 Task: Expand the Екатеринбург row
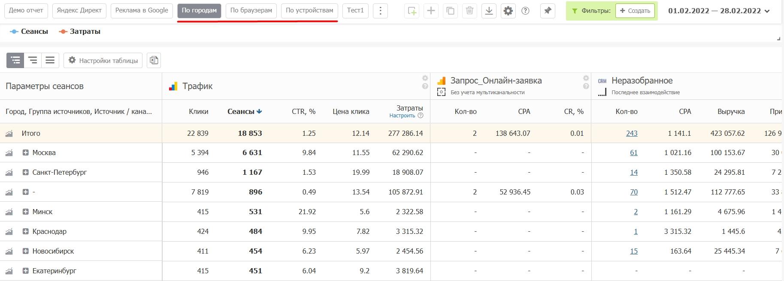point(26,271)
